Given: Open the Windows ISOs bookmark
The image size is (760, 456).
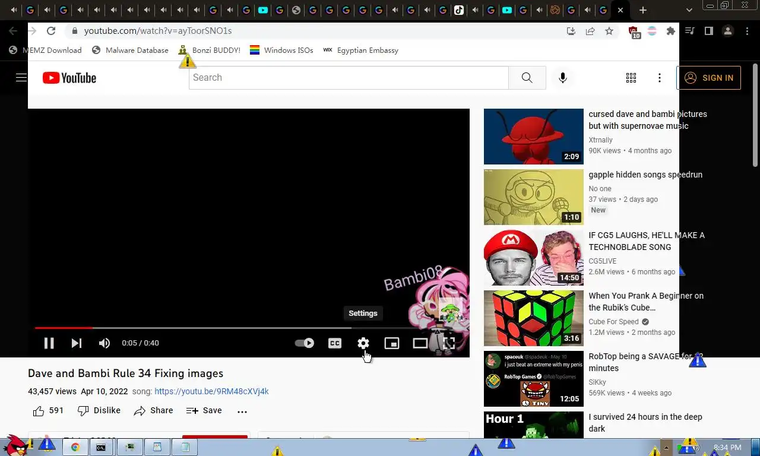Looking at the screenshot, I should (x=281, y=50).
